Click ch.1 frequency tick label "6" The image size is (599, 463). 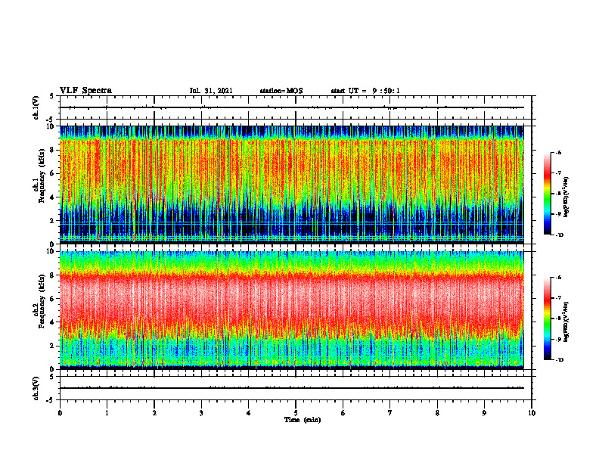(52, 173)
